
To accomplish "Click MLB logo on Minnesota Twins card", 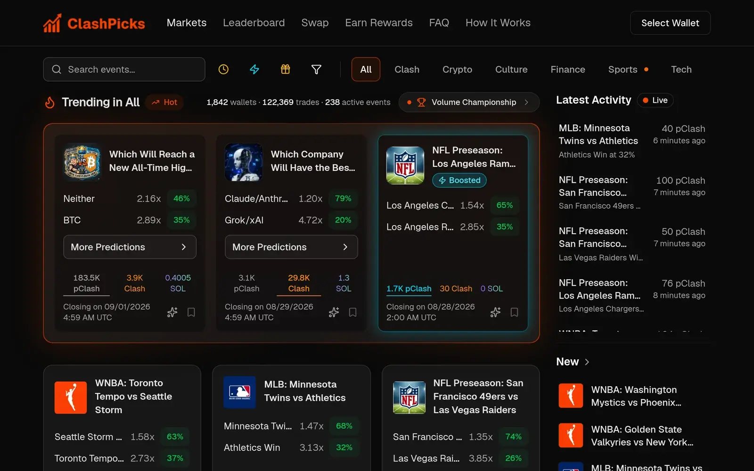I will [x=239, y=392].
